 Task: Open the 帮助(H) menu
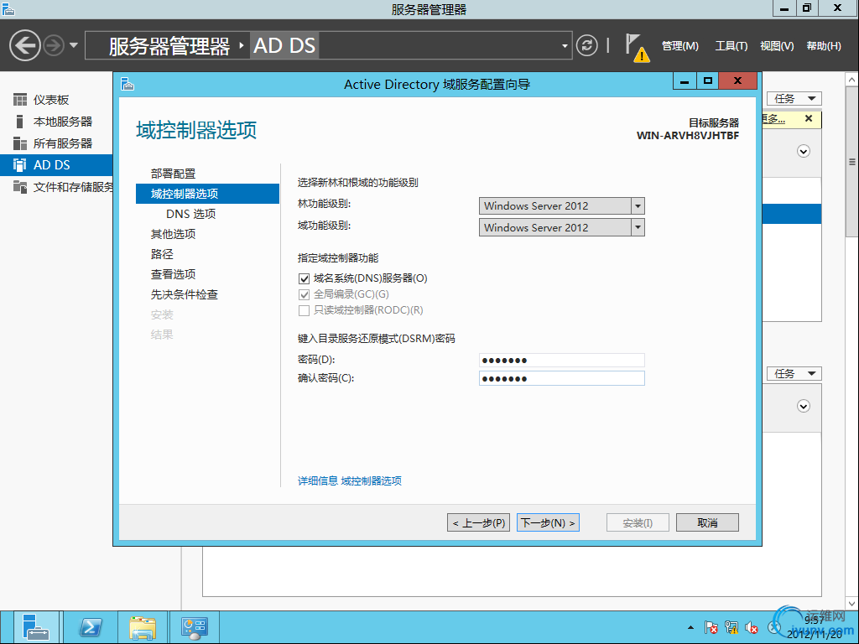[824, 46]
